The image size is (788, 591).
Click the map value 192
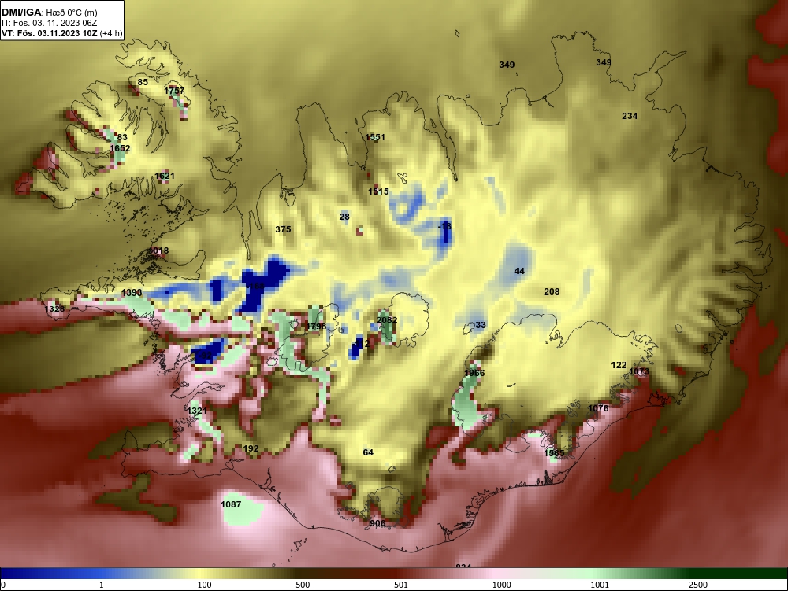coord(251,449)
